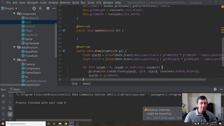Open the Refactor menu
The width and height of the screenshot is (224, 126).
click(x=65, y=2)
